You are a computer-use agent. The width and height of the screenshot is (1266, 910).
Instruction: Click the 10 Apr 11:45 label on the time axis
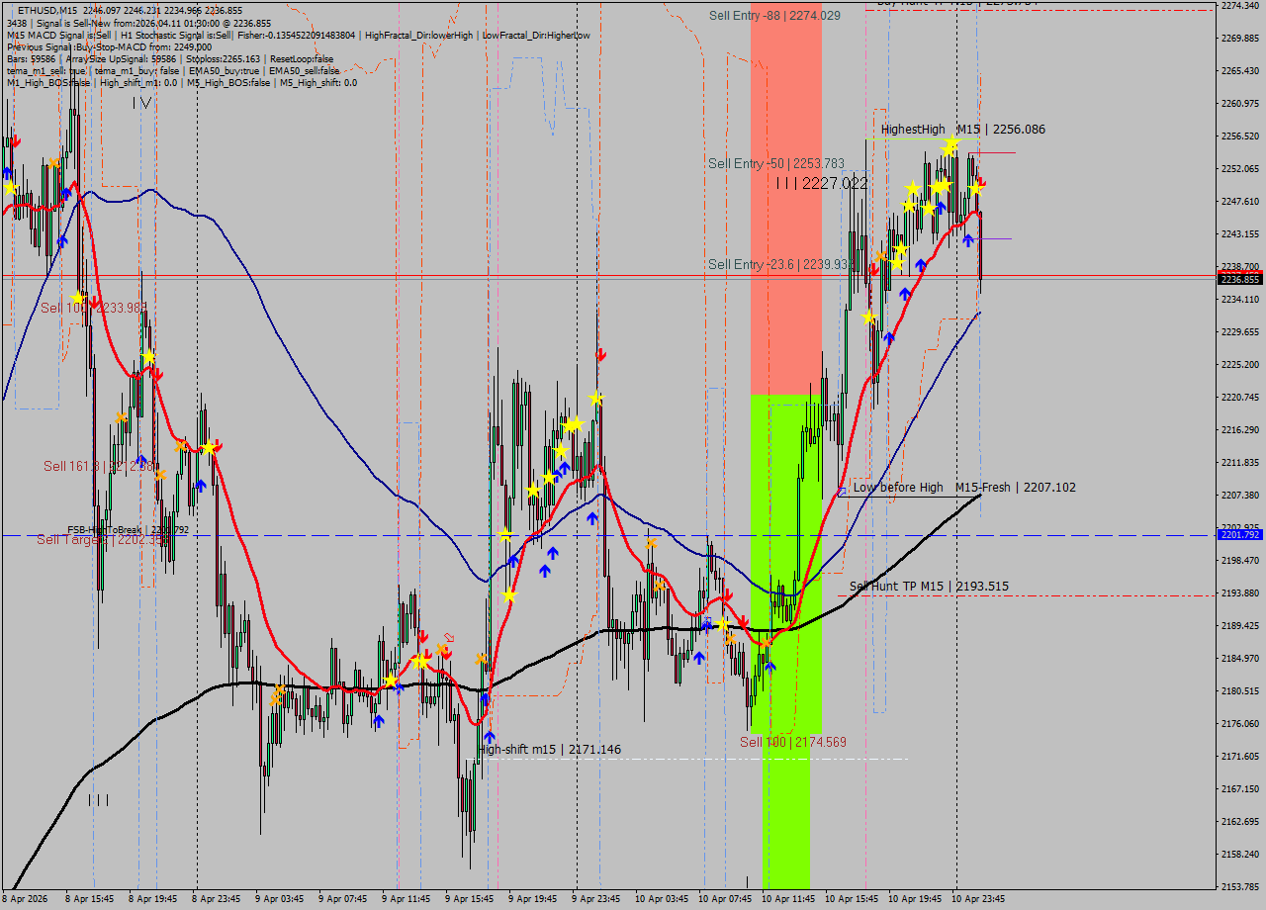[x=786, y=898]
